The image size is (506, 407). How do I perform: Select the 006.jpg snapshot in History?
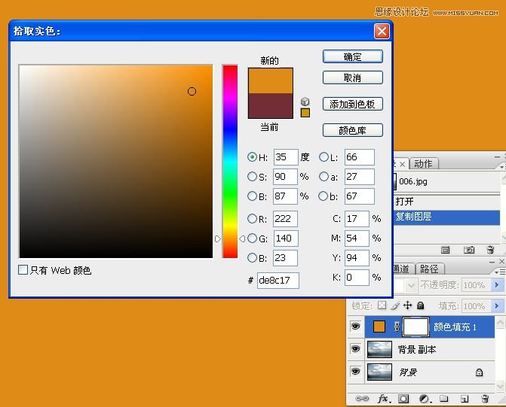[x=446, y=181]
